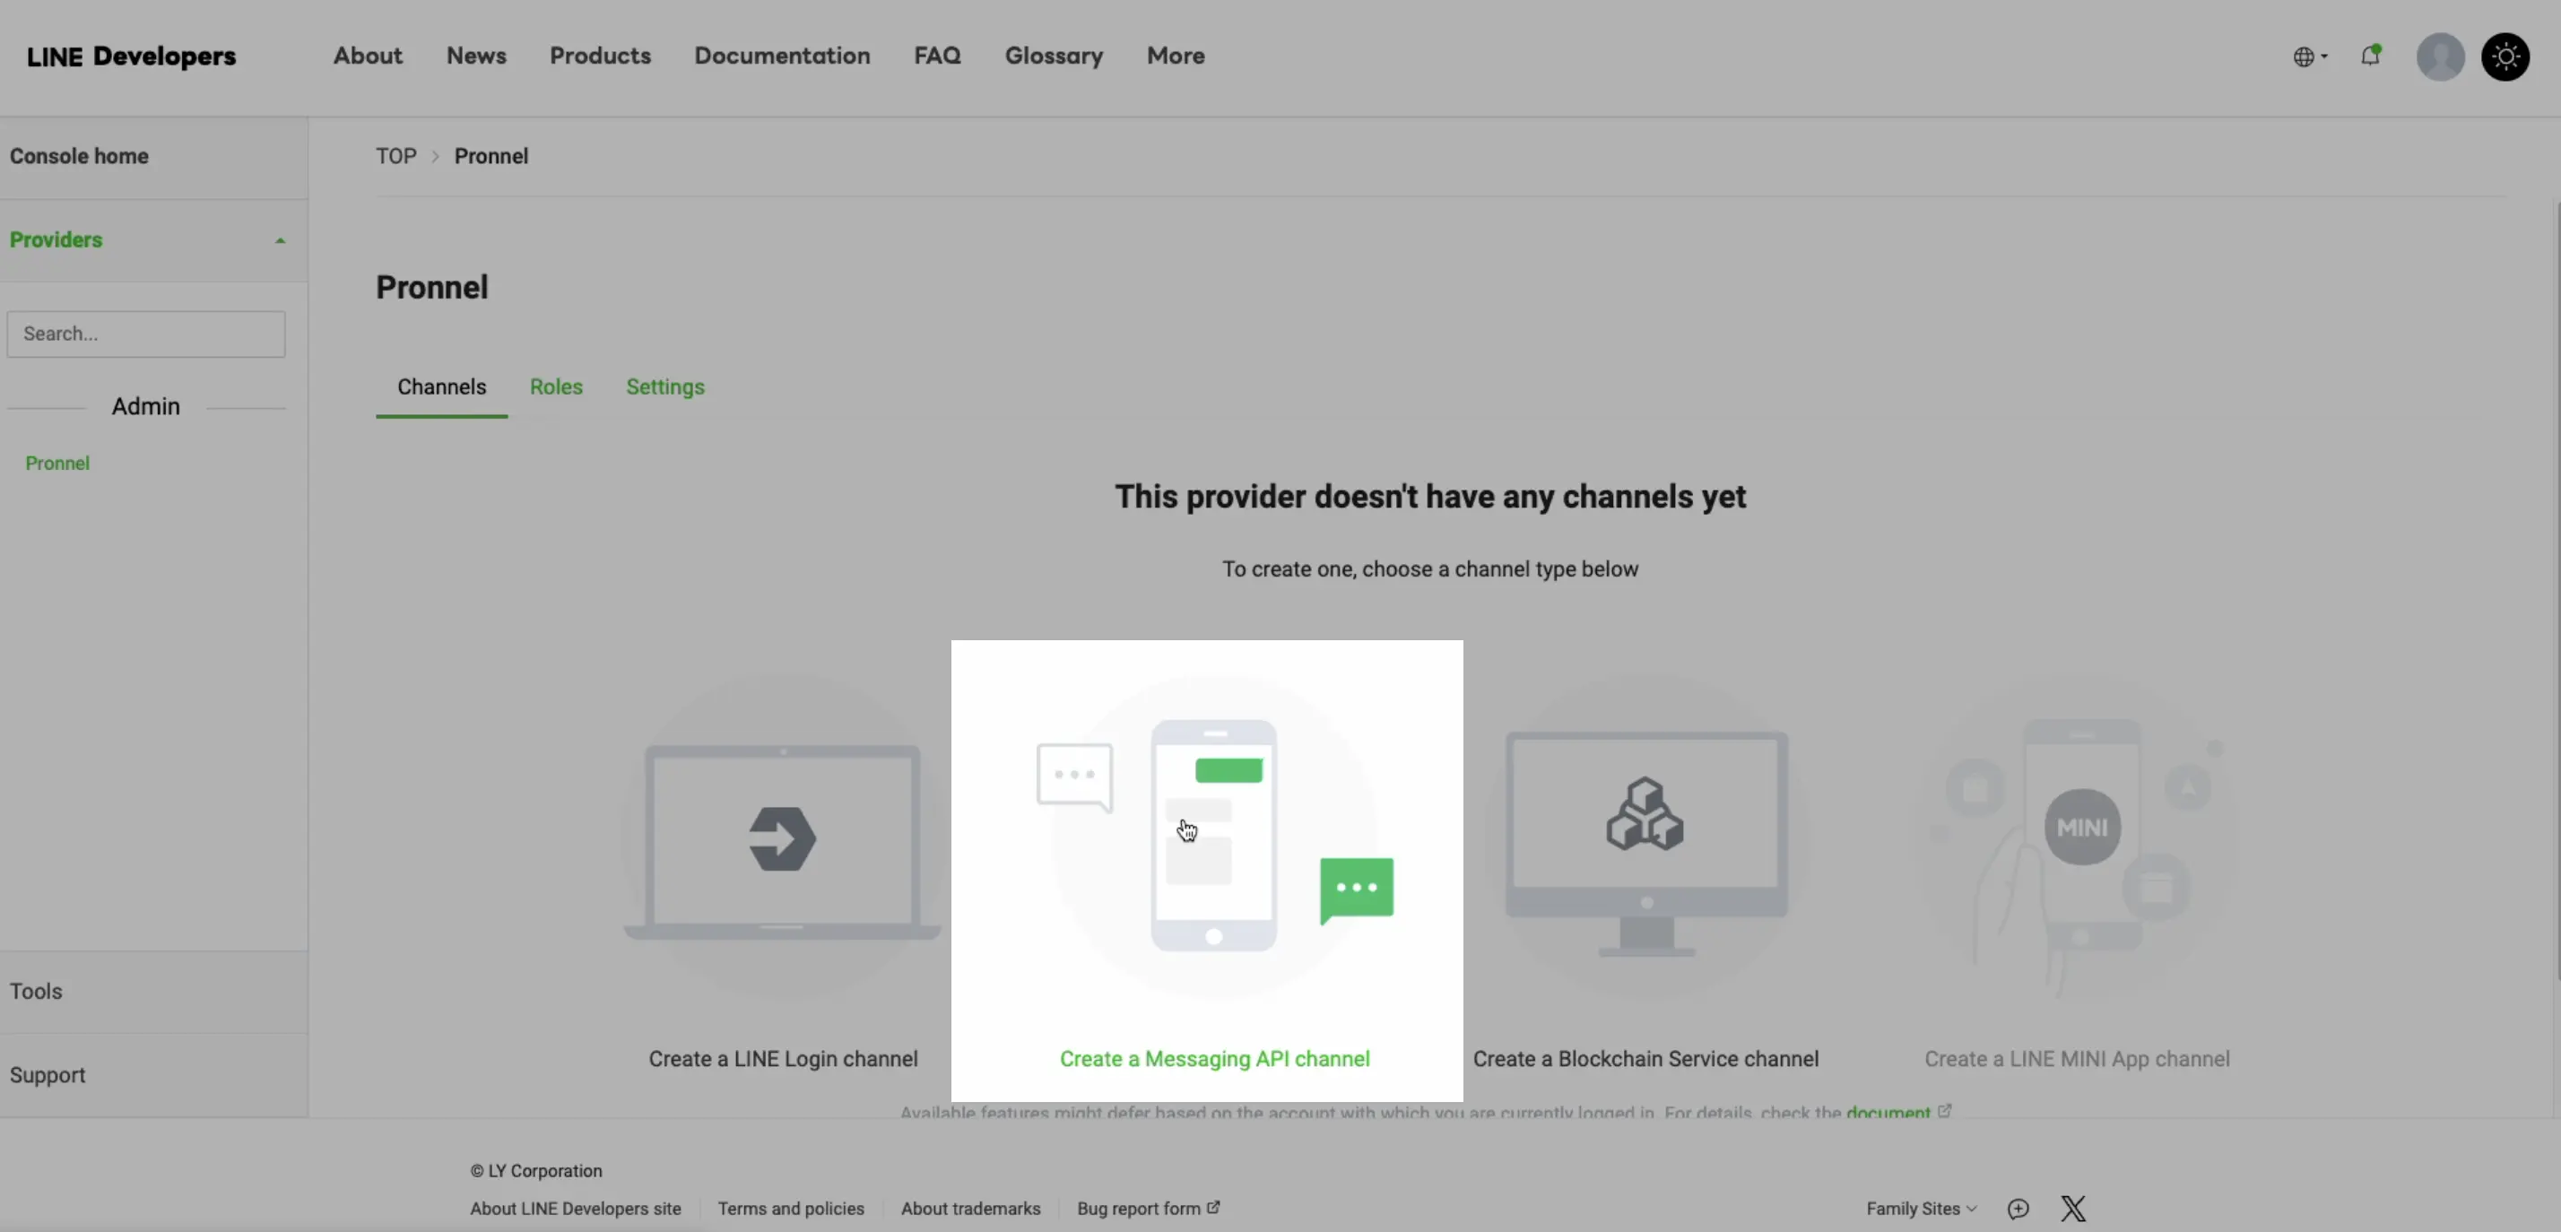Click the page vertical scrollbar
2561x1232 pixels.
[2557, 591]
